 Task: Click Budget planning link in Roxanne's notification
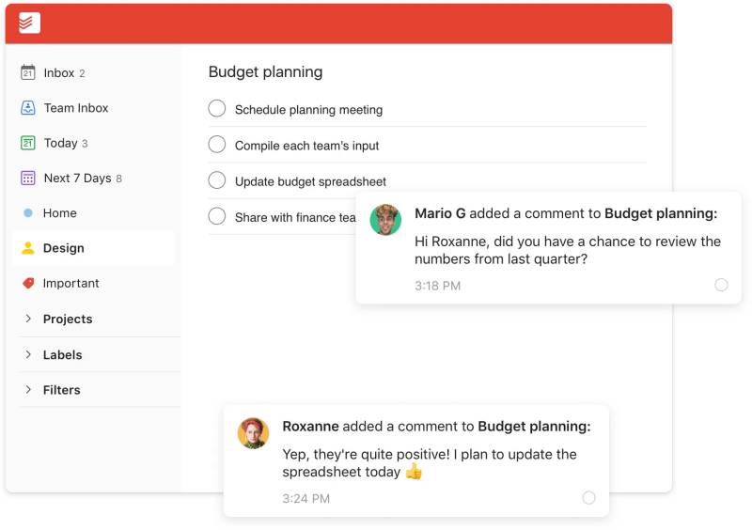(534, 427)
